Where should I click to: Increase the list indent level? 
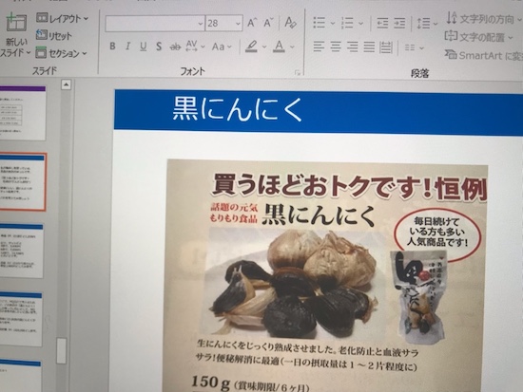point(399,23)
